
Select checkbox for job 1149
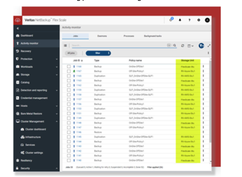69,118
